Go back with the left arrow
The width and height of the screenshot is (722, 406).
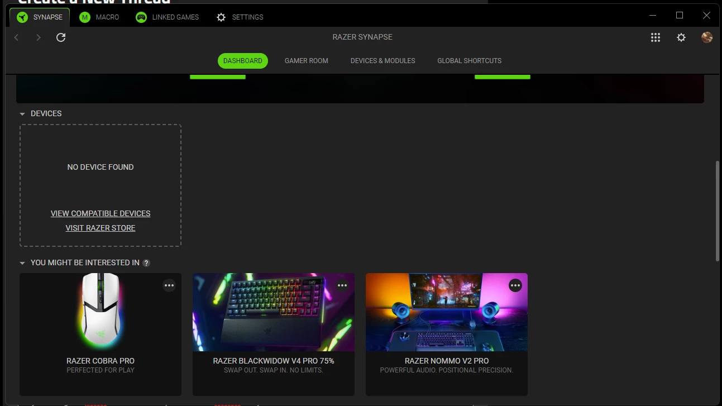(x=17, y=37)
